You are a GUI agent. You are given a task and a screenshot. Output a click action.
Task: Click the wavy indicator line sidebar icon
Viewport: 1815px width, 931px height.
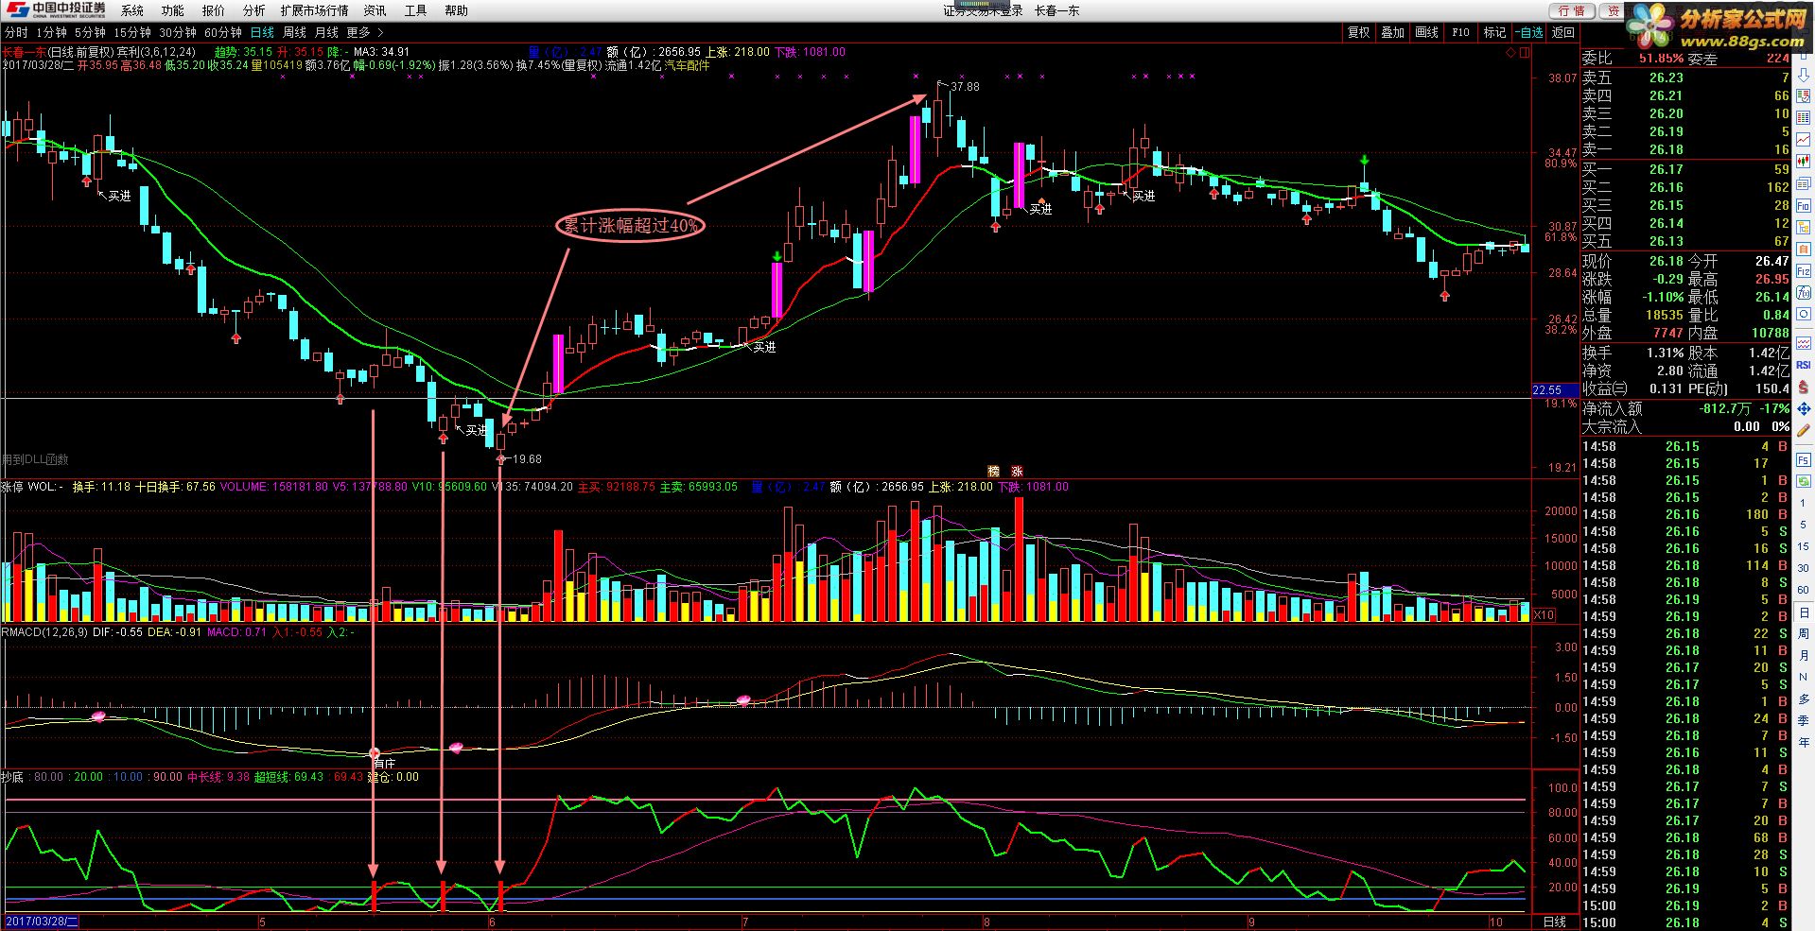point(1804,343)
